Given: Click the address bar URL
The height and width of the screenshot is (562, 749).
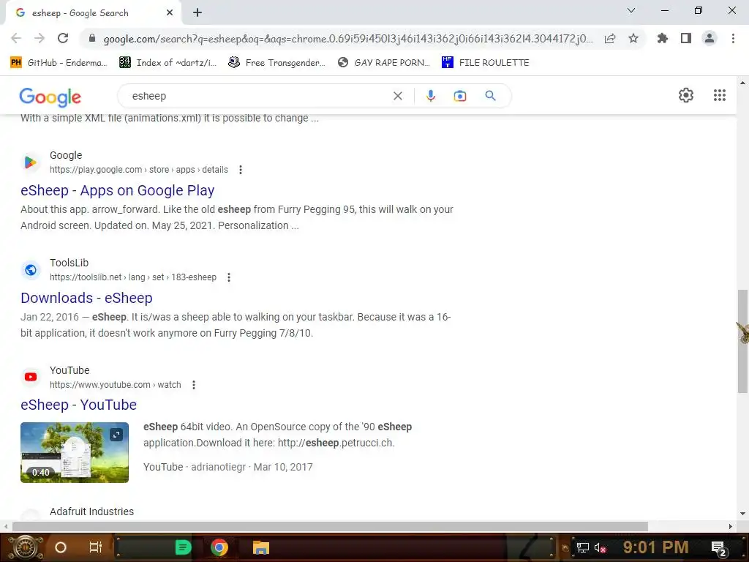Looking at the screenshot, I should [x=347, y=39].
